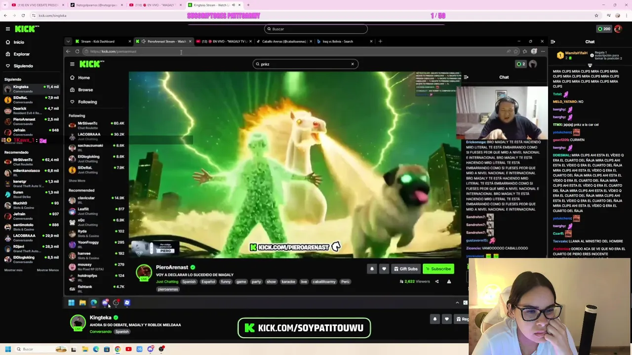The width and height of the screenshot is (632, 355).
Task: Switch to Netogolpeamos TikTok tab
Action: click(x=96, y=5)
